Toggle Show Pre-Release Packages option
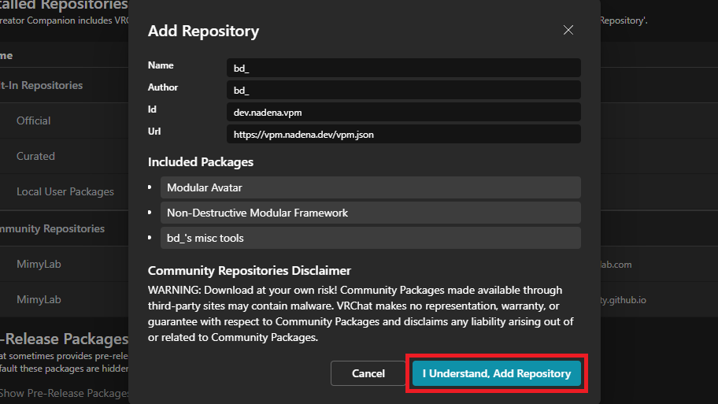718x404 pixels. pos(65,393)
